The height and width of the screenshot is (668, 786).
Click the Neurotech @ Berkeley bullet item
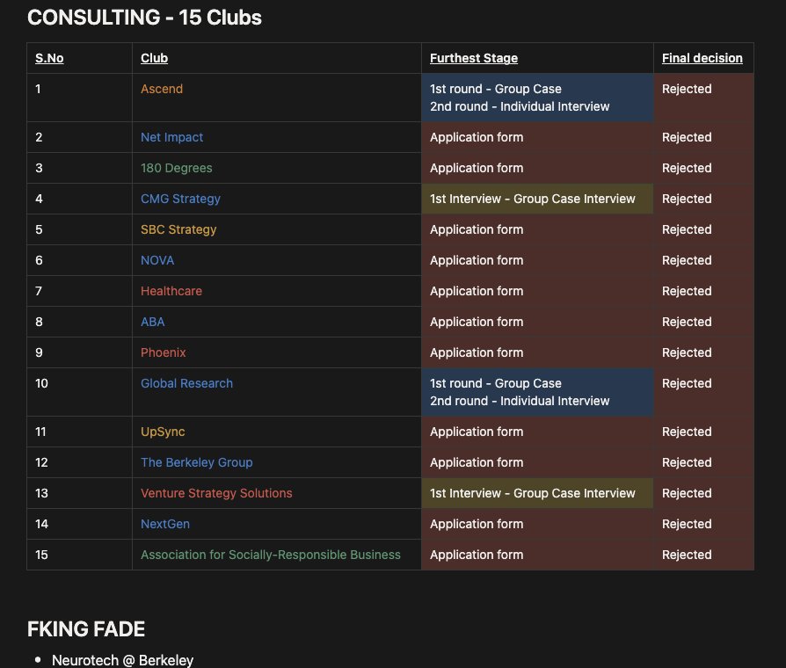coord(122,660)
